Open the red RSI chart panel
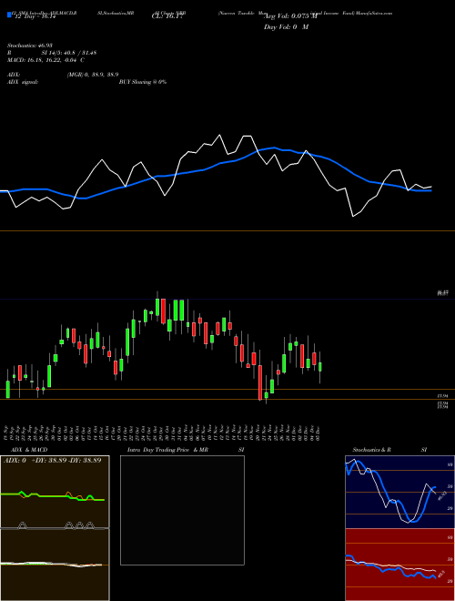Image resolution: width=455 pixels, height=601 pixels. (x=399, y=565)
